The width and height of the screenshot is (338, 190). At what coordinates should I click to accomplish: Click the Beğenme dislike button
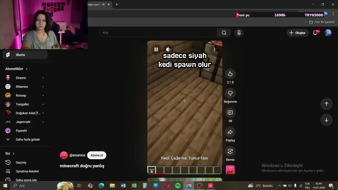[230, 93]
